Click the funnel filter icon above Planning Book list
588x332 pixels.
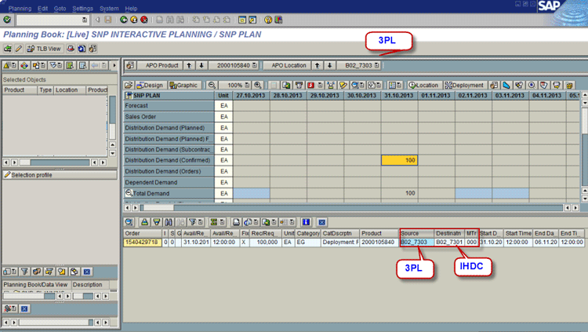(x=24, y=272)
